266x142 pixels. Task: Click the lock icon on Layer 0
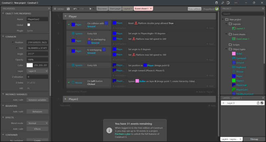[258, 103]
